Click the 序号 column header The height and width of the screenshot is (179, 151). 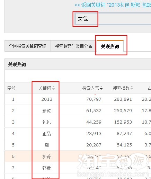click(11, 88)
